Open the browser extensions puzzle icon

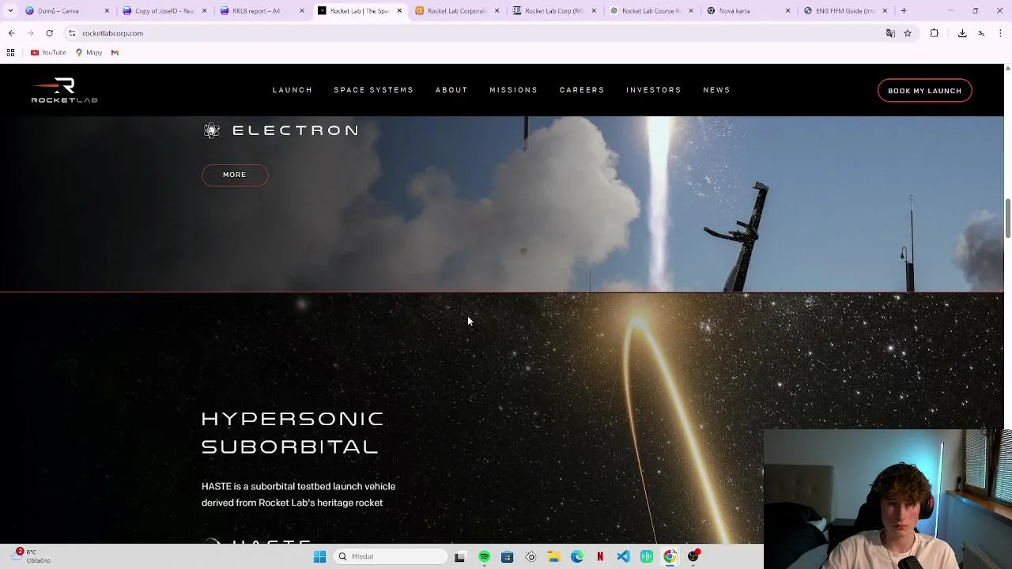[x=935, y=33]
